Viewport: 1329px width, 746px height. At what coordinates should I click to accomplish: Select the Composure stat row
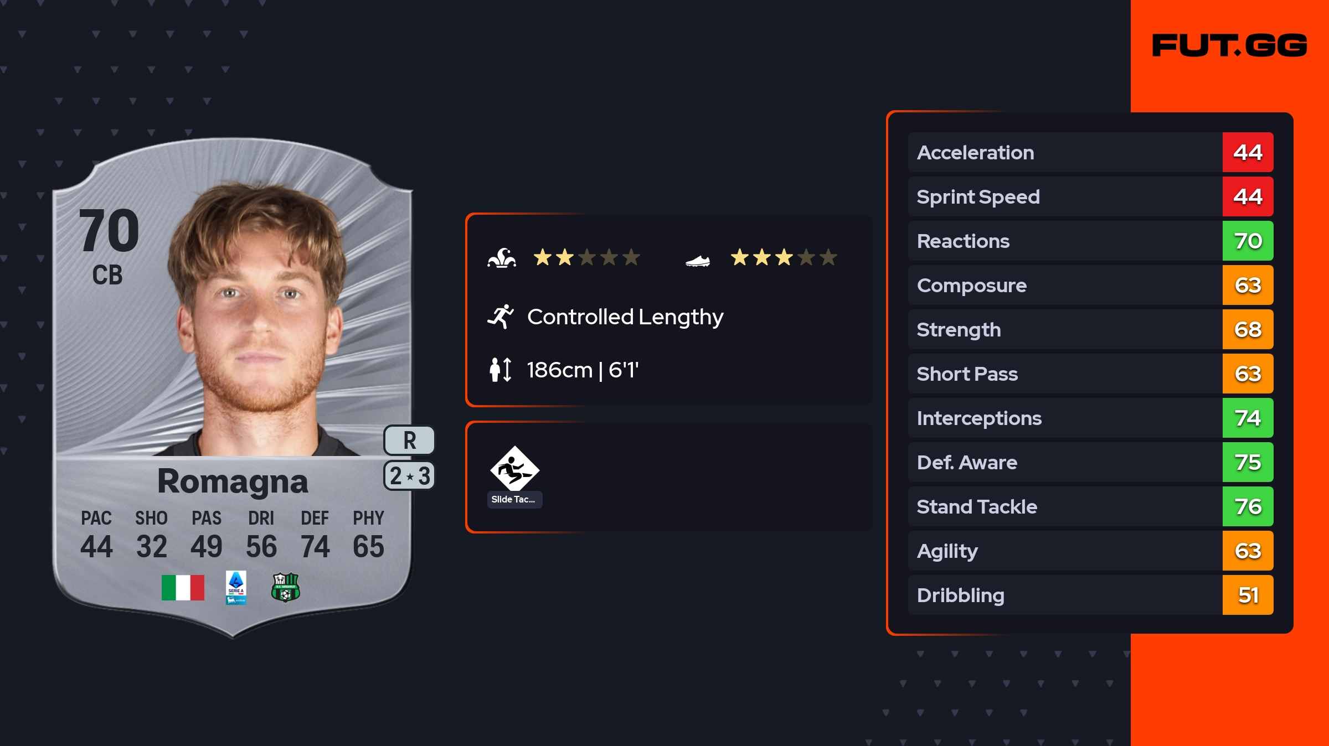point(1064,285)
